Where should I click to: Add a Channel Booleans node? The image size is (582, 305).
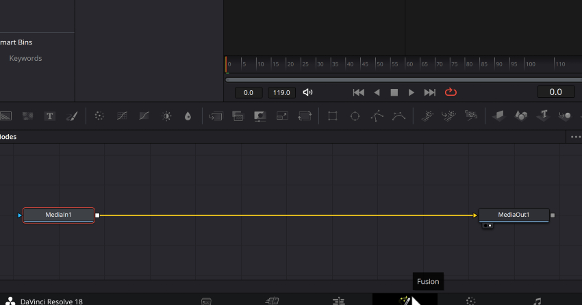(x=238, y=116)
